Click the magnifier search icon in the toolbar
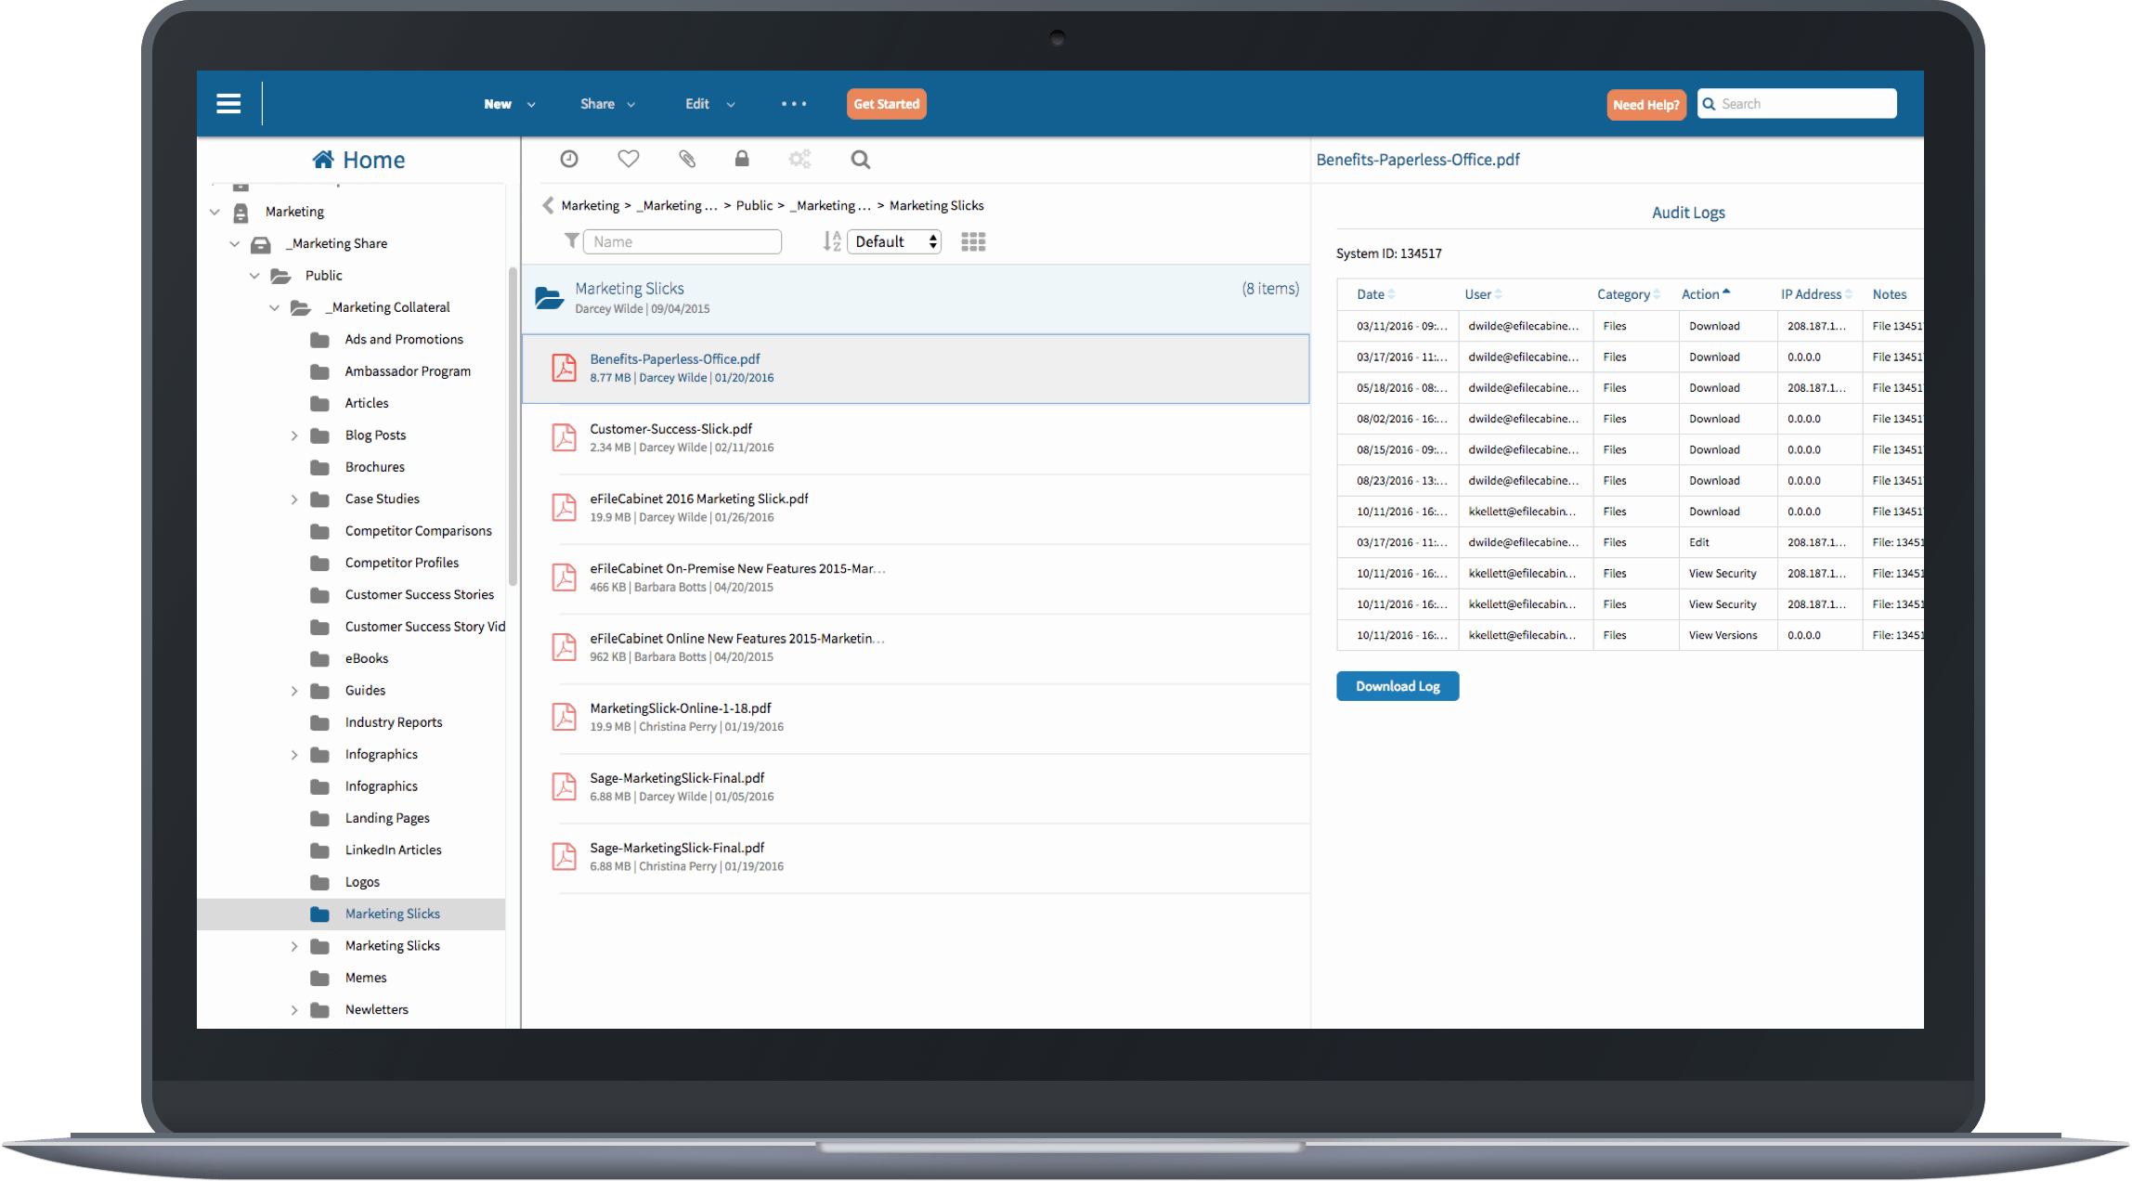This screenshot has width=2132, height=1181. pyautogui.click(x=860, y=160)
